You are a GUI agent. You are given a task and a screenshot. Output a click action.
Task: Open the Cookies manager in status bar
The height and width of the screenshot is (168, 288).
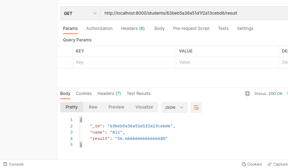(x=252, y=164)
